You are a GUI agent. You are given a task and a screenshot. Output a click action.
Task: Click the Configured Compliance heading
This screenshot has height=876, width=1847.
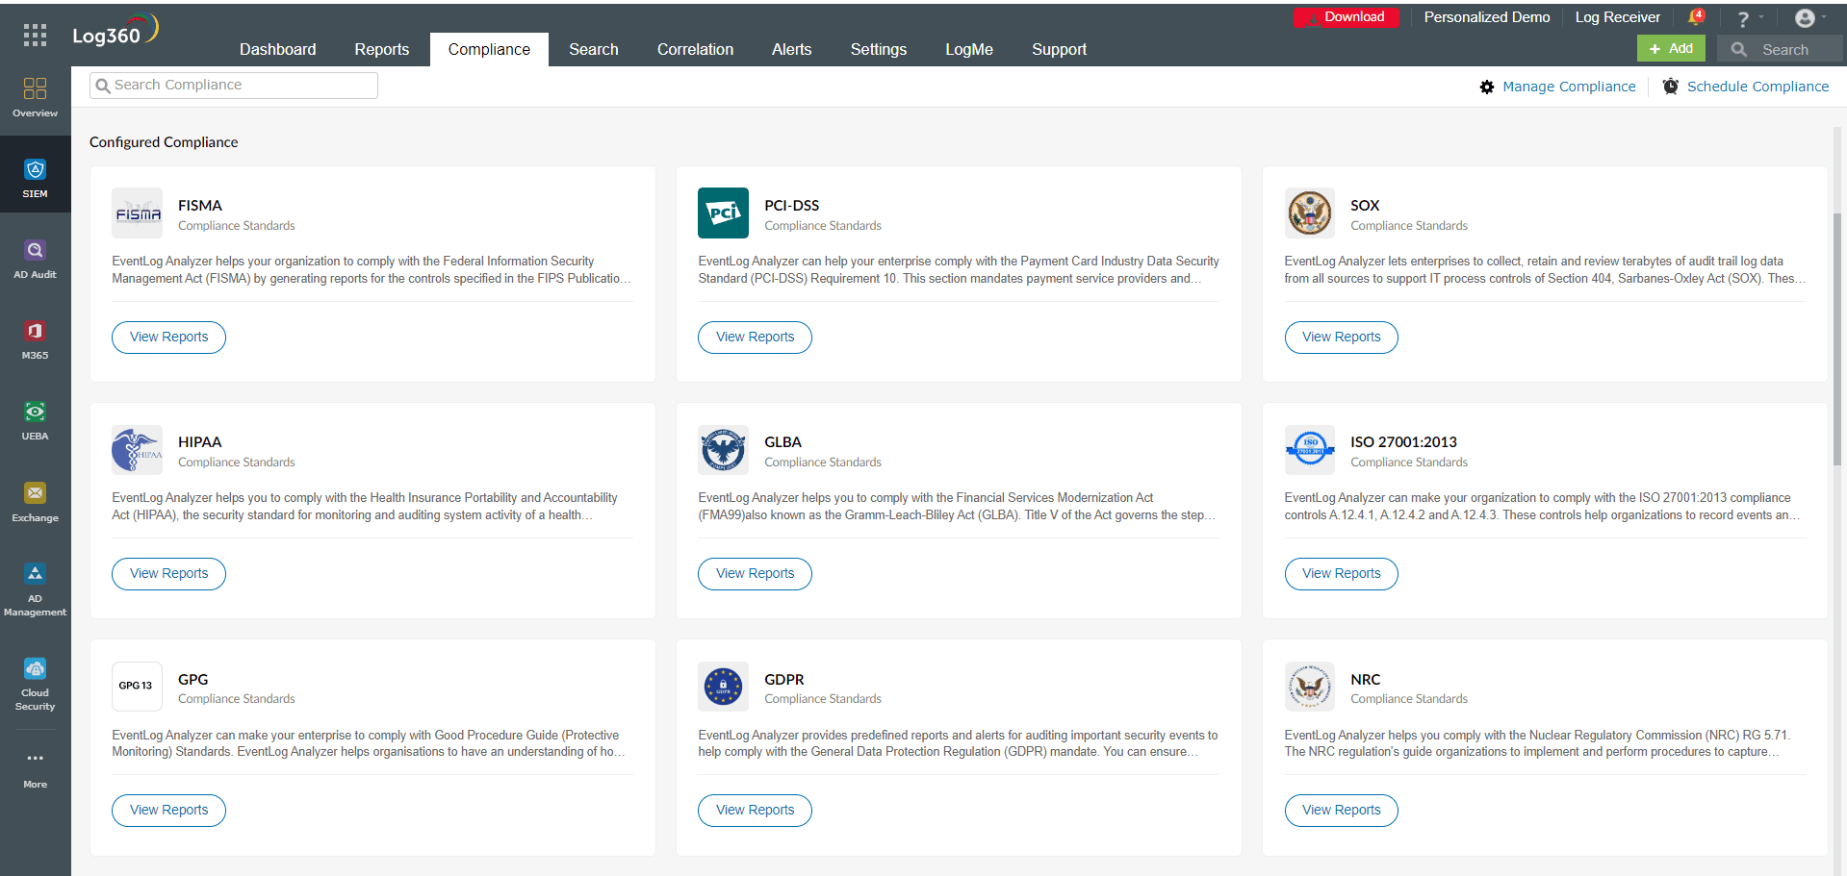(164, 142)
